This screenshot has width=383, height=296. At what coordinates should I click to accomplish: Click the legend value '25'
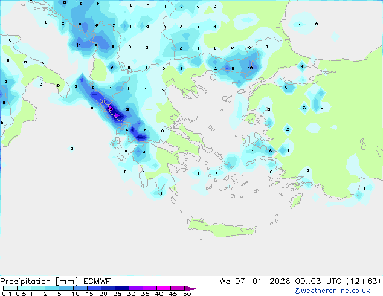117,294
